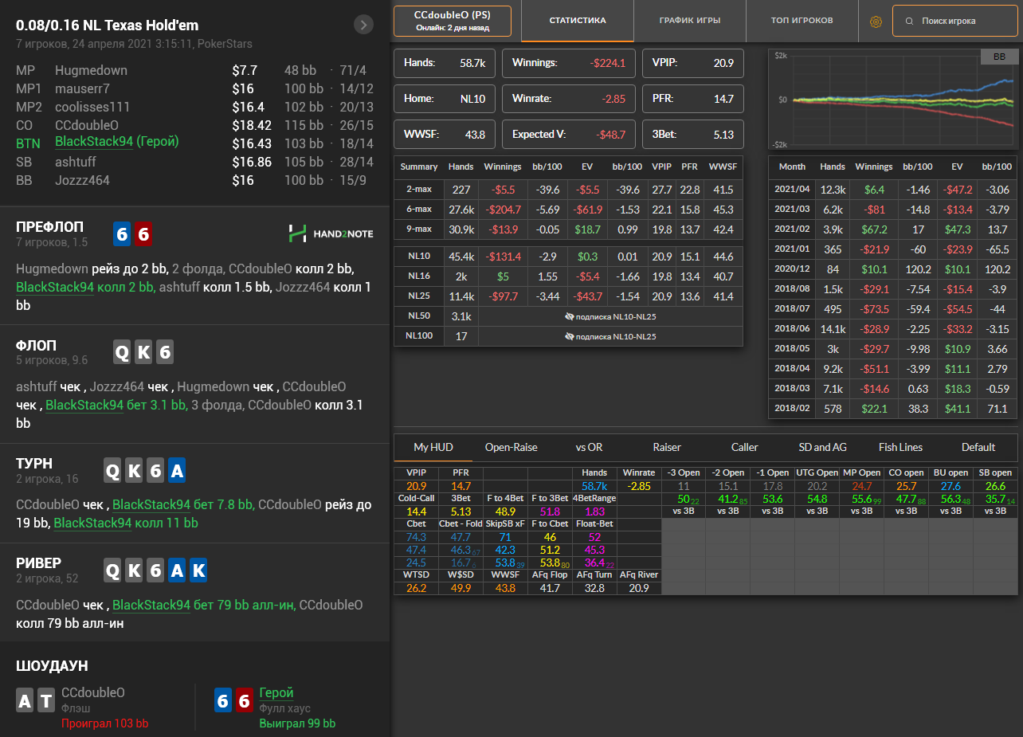Select the NL10 summary row
Image resolution: width=1023 pixels, height=737 pixels.
pyautogui.click(x=569, y=257)
